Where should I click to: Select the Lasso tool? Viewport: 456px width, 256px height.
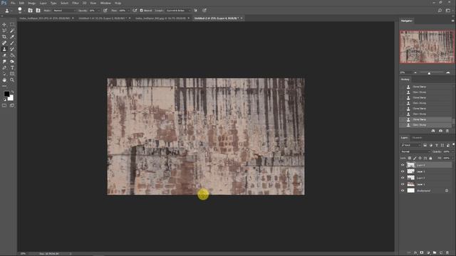click(x=4, y=31)
